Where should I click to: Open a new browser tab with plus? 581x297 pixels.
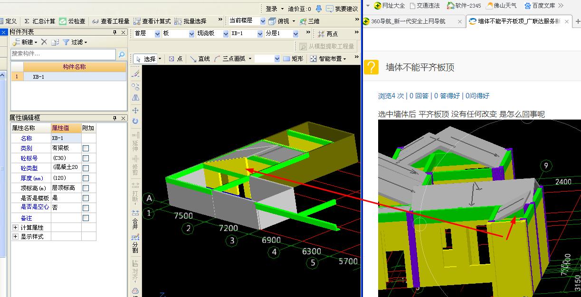577,21
